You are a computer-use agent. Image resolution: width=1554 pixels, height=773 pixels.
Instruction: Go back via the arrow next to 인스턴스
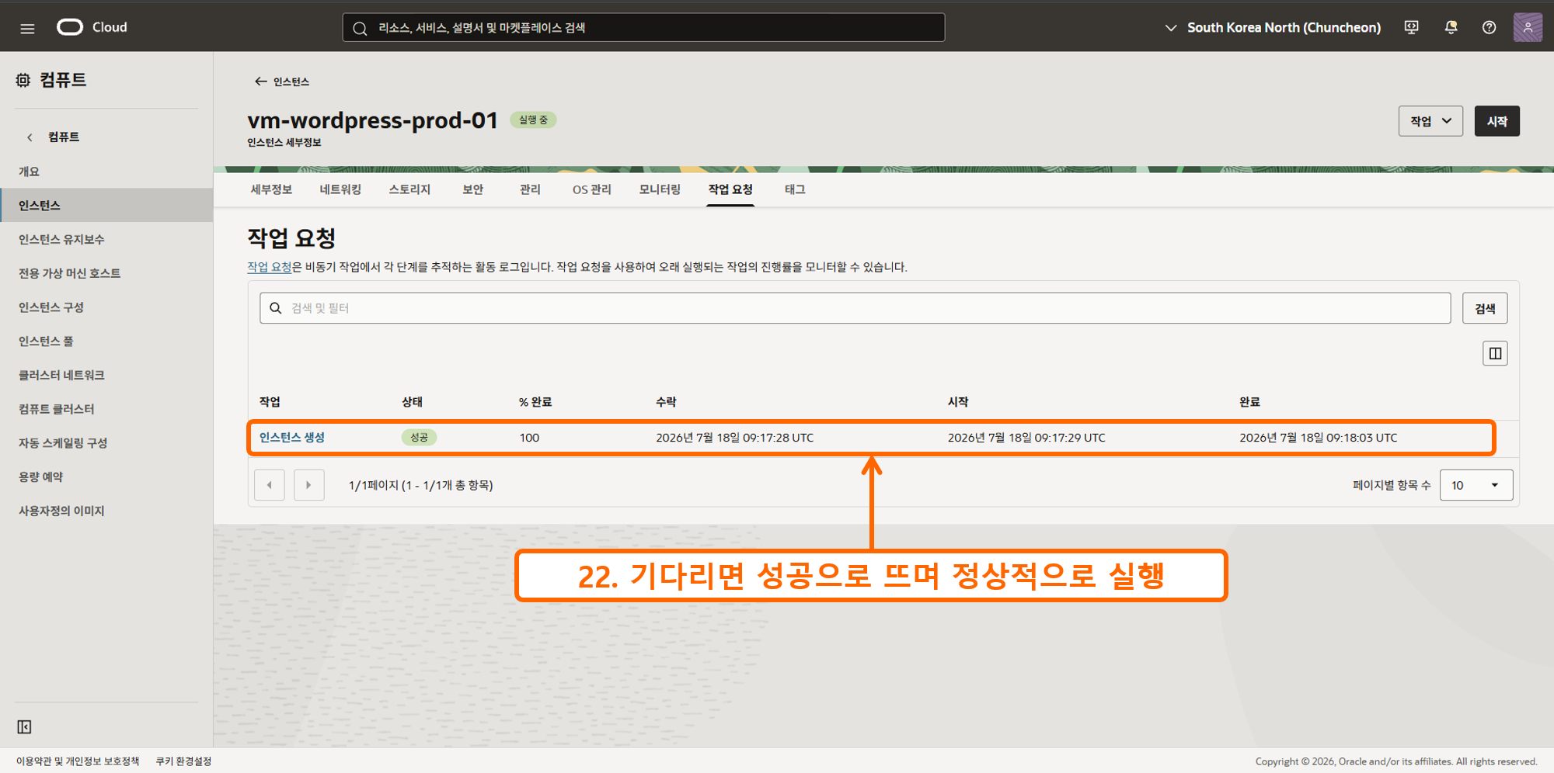(x=261, y=81)
